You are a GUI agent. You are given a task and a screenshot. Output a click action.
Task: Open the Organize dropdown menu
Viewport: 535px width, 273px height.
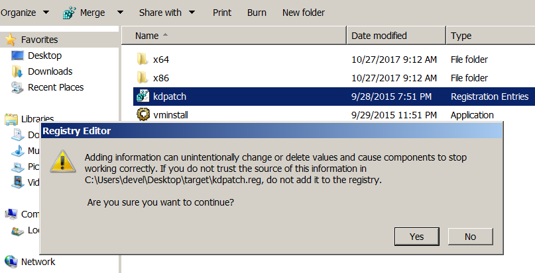(x=25, y=13)
